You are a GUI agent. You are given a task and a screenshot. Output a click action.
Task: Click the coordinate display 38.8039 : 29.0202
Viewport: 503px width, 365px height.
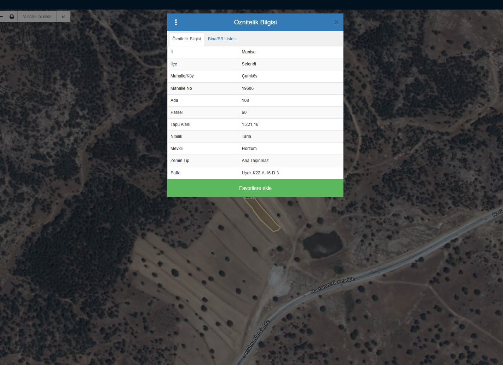(x=37, y=17)
